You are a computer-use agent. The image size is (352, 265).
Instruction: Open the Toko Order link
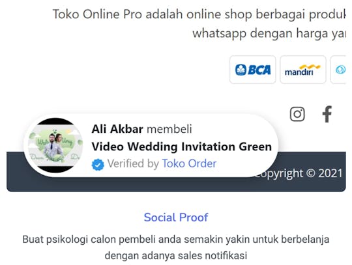point(189,163)
